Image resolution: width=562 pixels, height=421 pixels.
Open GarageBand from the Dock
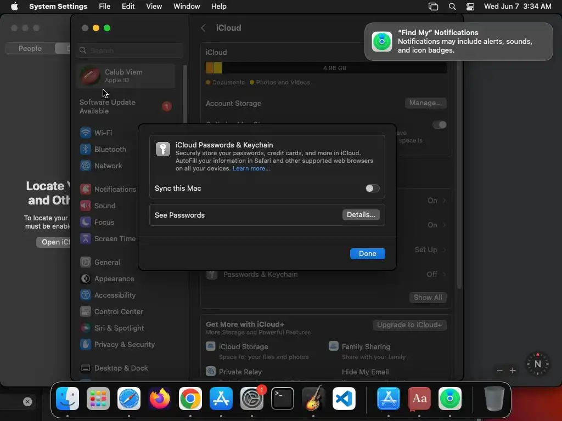[x=313, y=399]
